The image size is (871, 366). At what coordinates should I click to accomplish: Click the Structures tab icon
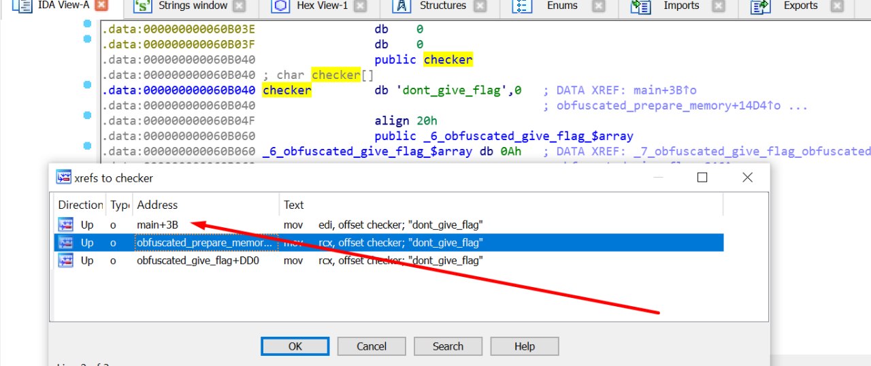pos(401,6)
